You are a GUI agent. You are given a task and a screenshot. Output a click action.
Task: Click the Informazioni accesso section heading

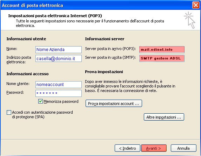coord(28,74)
